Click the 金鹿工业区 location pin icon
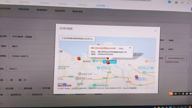Viewport: 192px width, 108px height. (x=80, y=74)
